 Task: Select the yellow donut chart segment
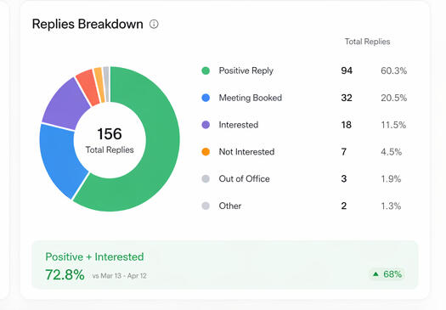tap(99, 84)
